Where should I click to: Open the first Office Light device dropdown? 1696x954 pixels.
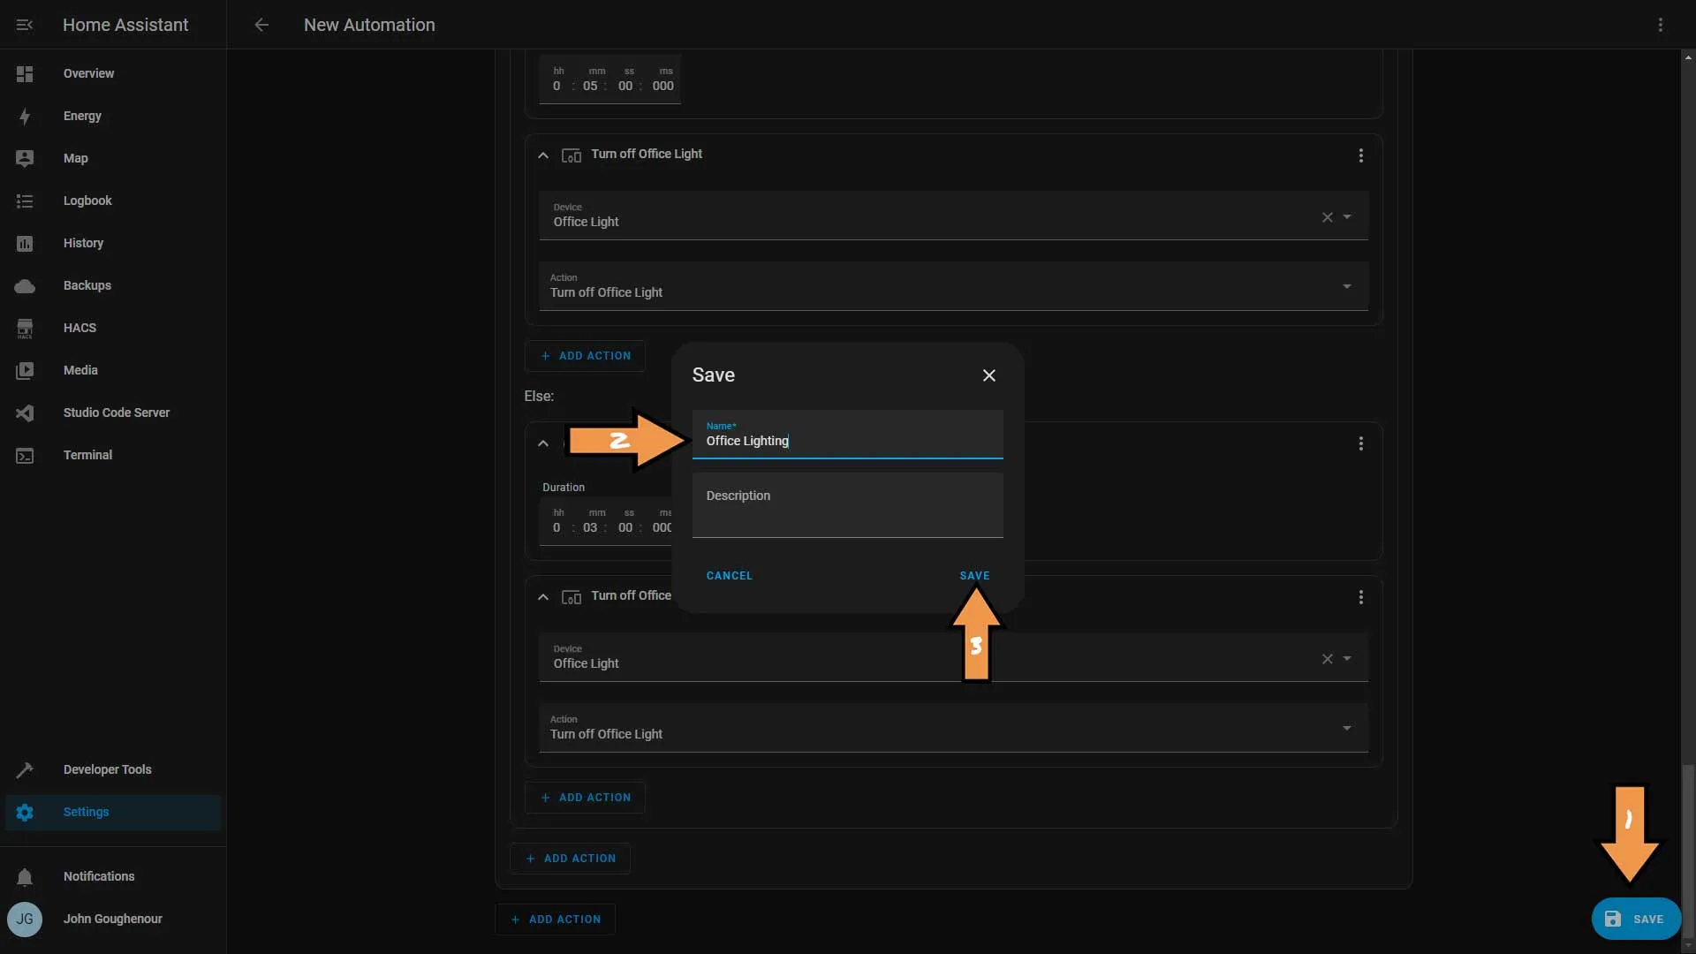click(x=1347, y=217)
